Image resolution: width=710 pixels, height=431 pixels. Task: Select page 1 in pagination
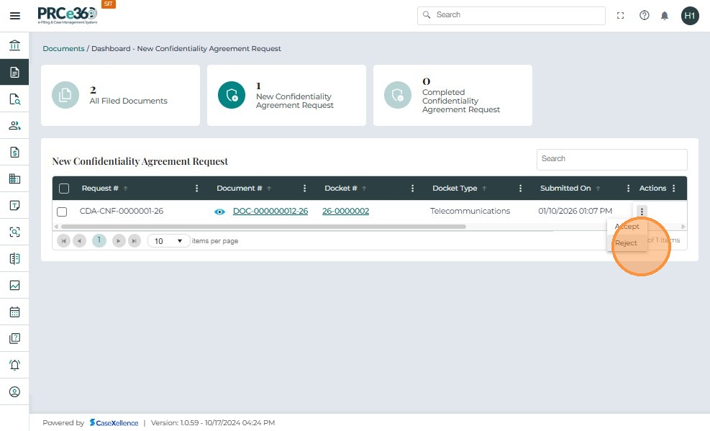coord(99,240)
